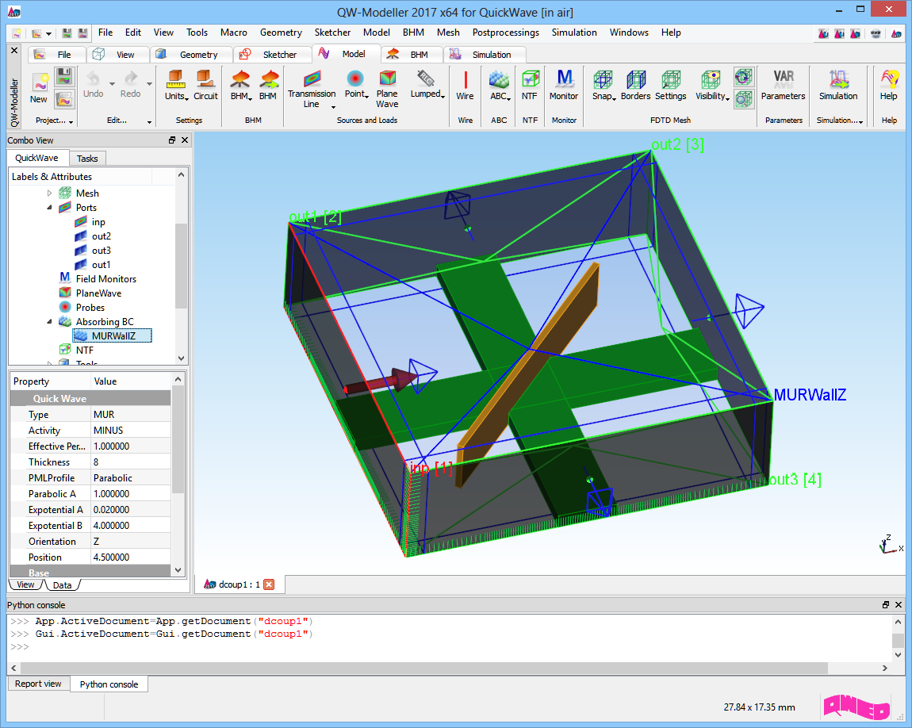Viewport: 912px width, 728px height.
Task: Open the Redo history dropdown arrow
Action: click(149, 84)
